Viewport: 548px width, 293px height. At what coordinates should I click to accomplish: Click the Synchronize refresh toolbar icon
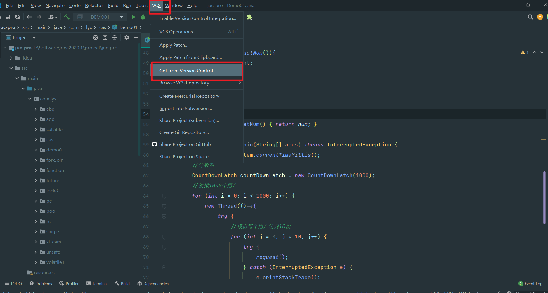[18, 17]
